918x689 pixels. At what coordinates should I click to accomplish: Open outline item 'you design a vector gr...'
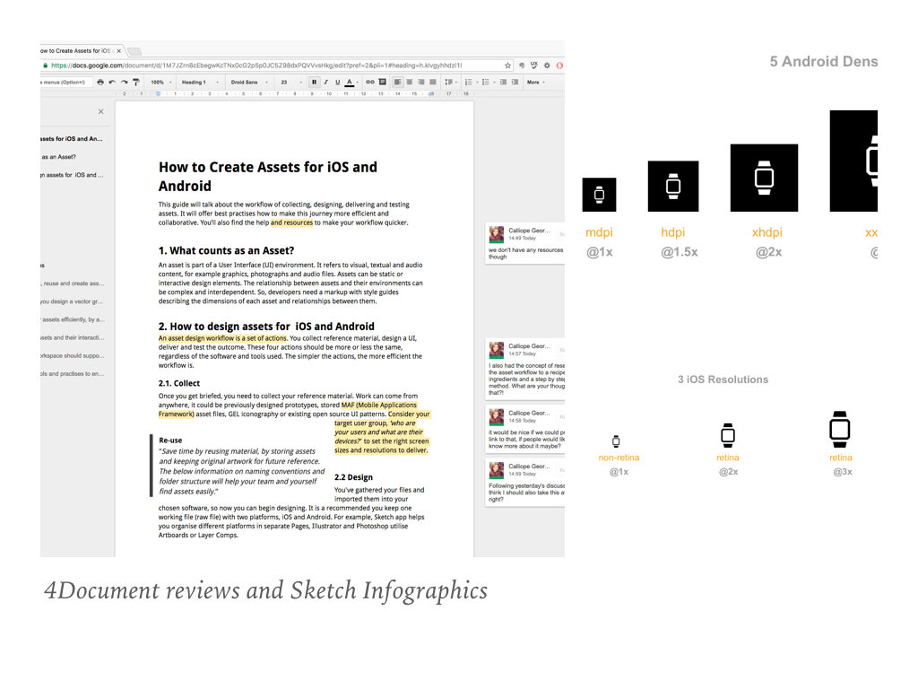tap(72, 301)
